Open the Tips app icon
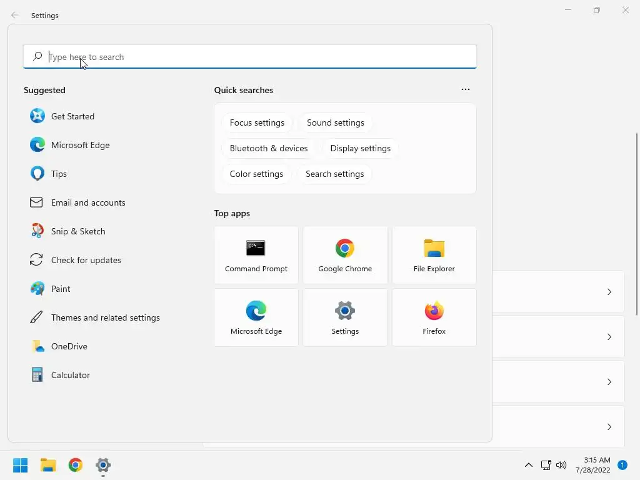Viewport: 640px width, 480px height. (x=37, y=174)
